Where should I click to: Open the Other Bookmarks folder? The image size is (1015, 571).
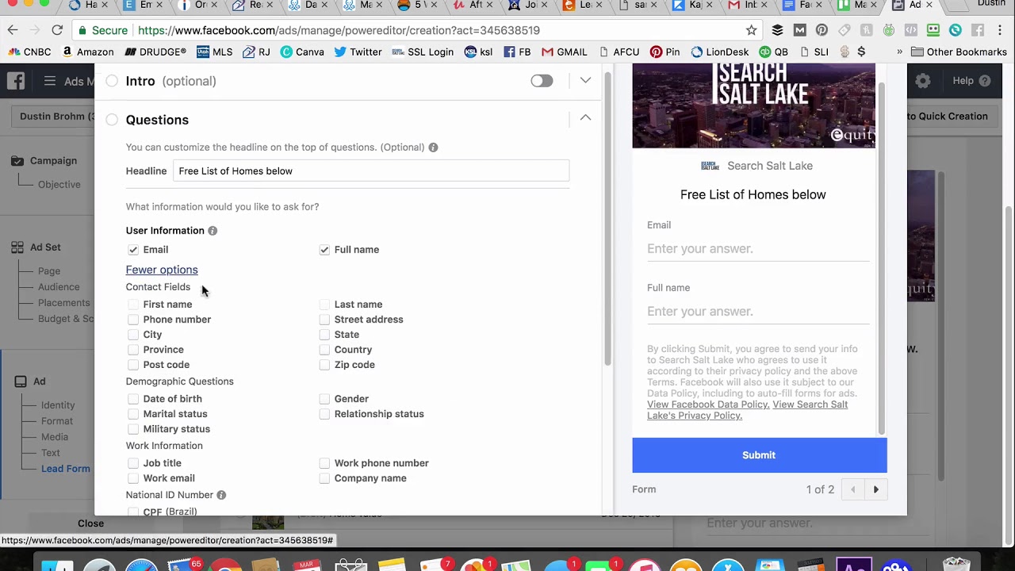[x=959, y=52]
